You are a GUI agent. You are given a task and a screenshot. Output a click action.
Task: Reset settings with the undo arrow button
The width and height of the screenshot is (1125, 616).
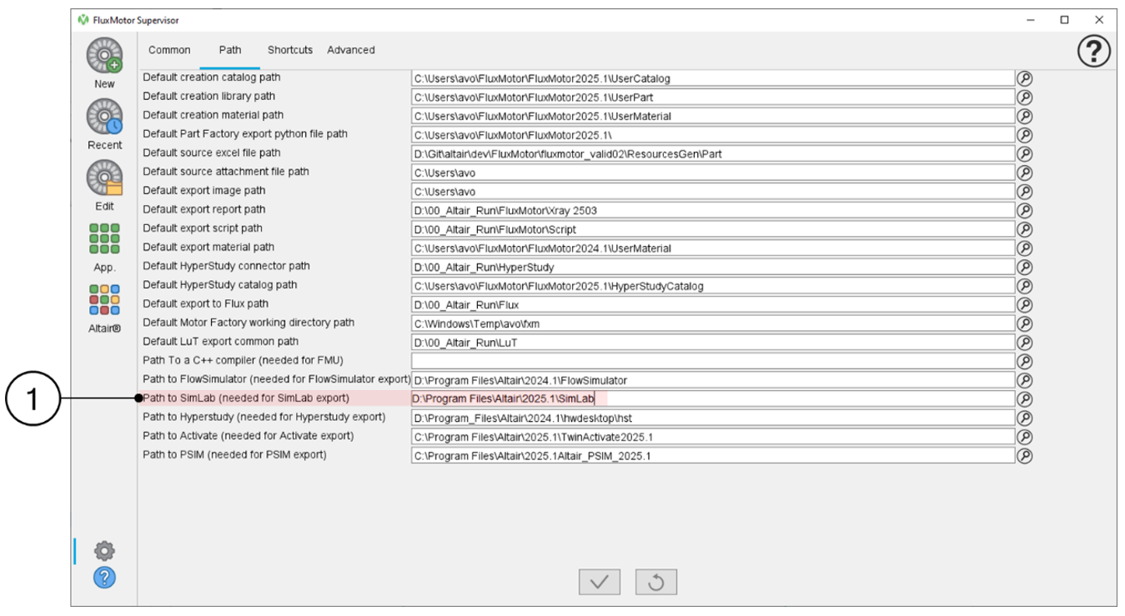pyautogui.click(x=655, y=582)
